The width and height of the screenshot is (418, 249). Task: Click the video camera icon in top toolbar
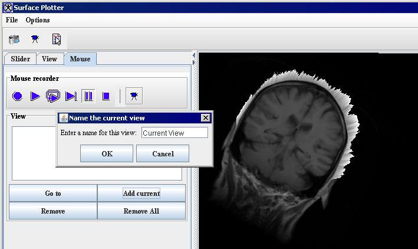[x=35, y=40]
